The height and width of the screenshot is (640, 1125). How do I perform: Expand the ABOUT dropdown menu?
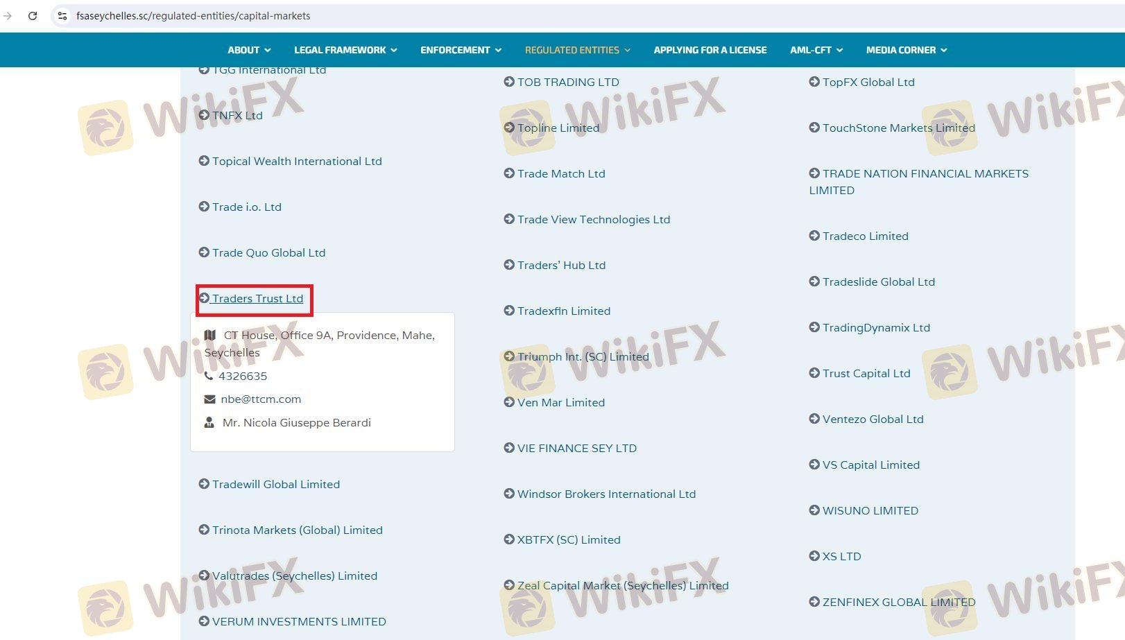(x=249, y=50)
